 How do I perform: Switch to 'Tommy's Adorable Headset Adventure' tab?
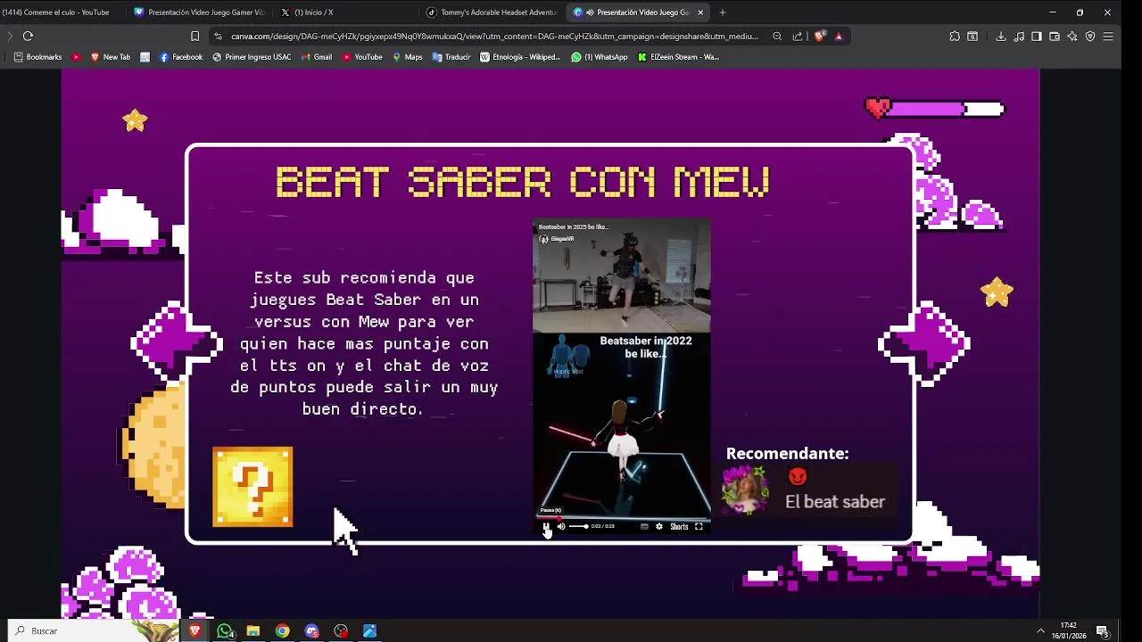tap(492, 12)
